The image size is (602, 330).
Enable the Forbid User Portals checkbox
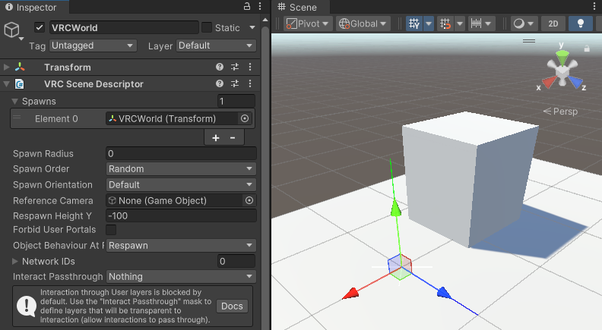click(x=111, y=230)
